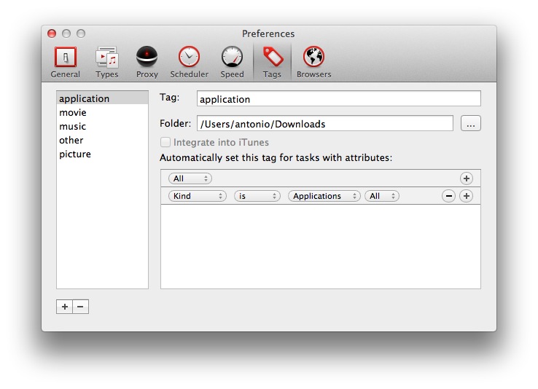Viewport: 538px width, 389px height.
Task: Show the Speed settings pane
Action: tap(232, 62)
